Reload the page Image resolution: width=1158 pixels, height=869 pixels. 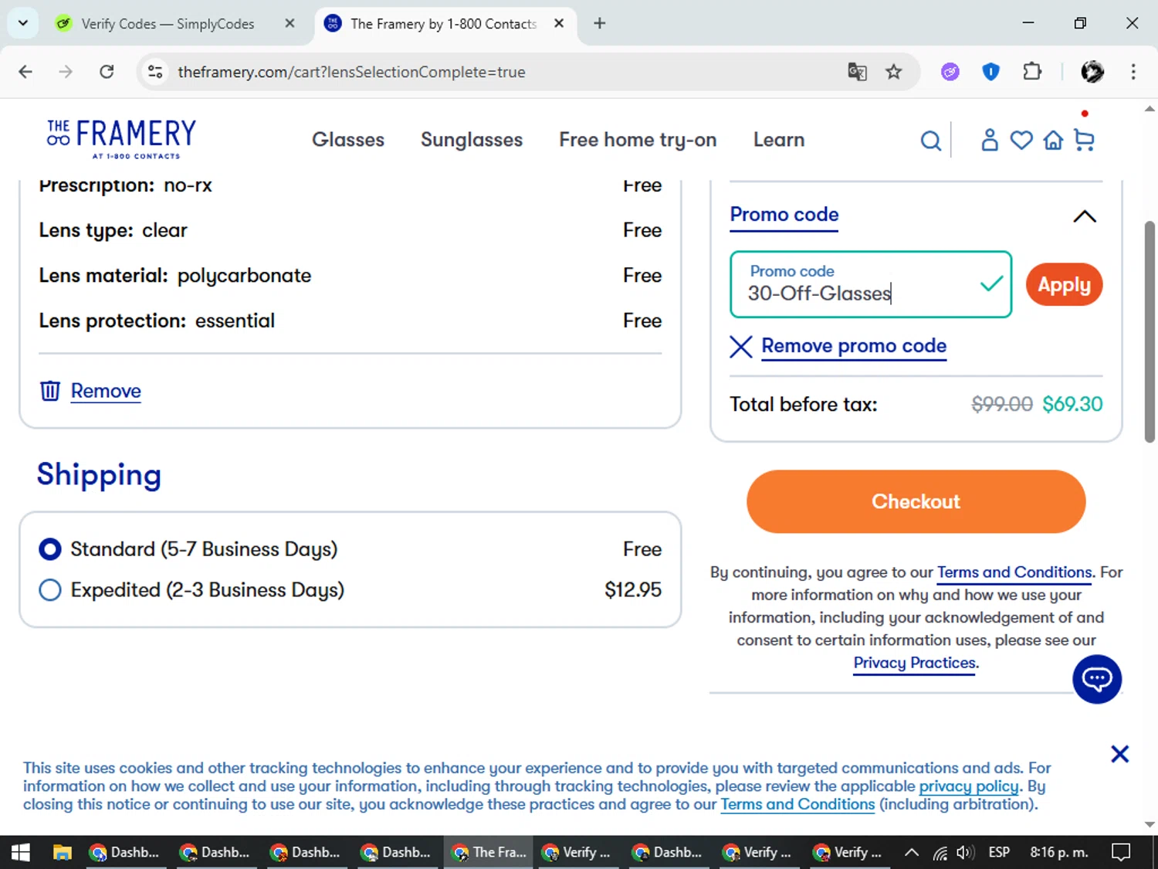pyautogui.click(x=107, y=72)
